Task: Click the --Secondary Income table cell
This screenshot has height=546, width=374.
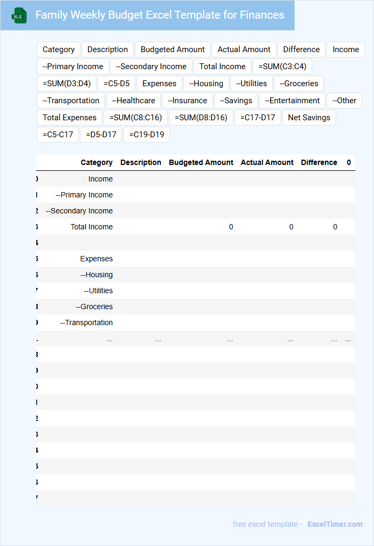Action: tap(79, 211)
